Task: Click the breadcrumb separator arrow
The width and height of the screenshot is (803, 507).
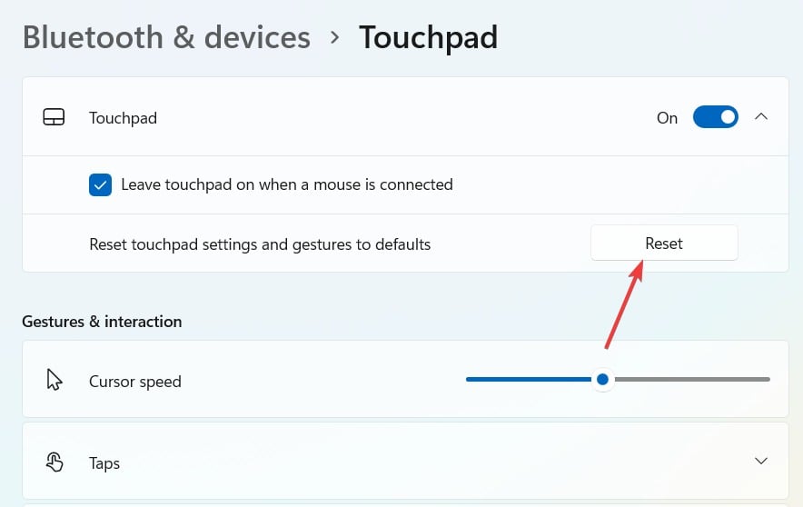Action: (335, 38)
